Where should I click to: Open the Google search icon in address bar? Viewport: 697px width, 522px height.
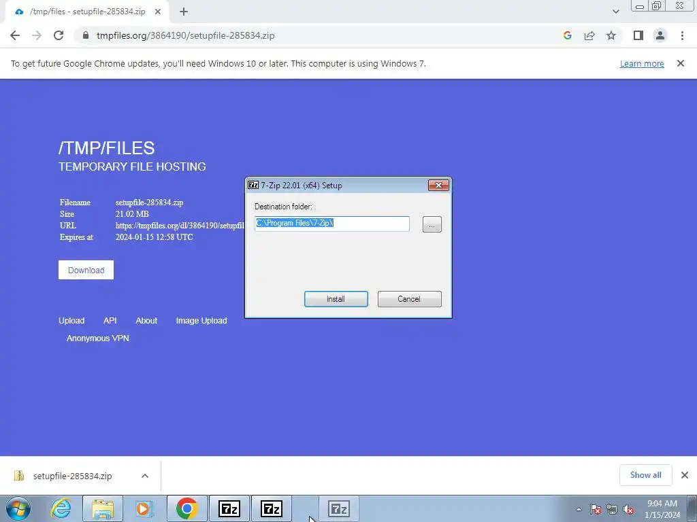567,35
